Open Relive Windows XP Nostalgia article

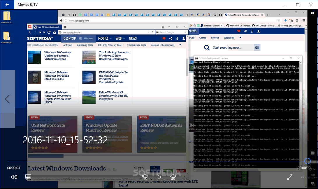click(114, 96)
